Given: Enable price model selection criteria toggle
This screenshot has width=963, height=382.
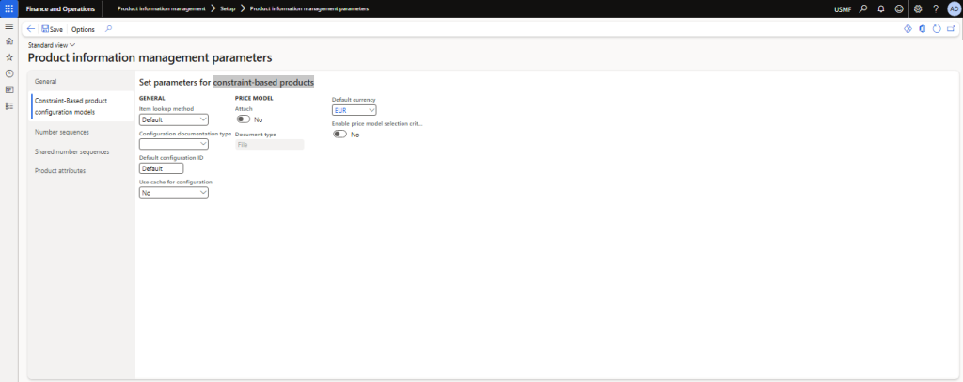Looking at the screenshot, I should coord(339,135).
